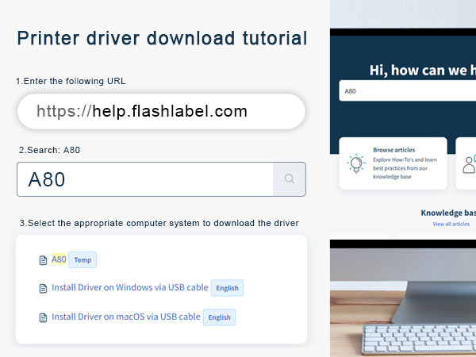Click the document icon beside A80

pos(44,260)
